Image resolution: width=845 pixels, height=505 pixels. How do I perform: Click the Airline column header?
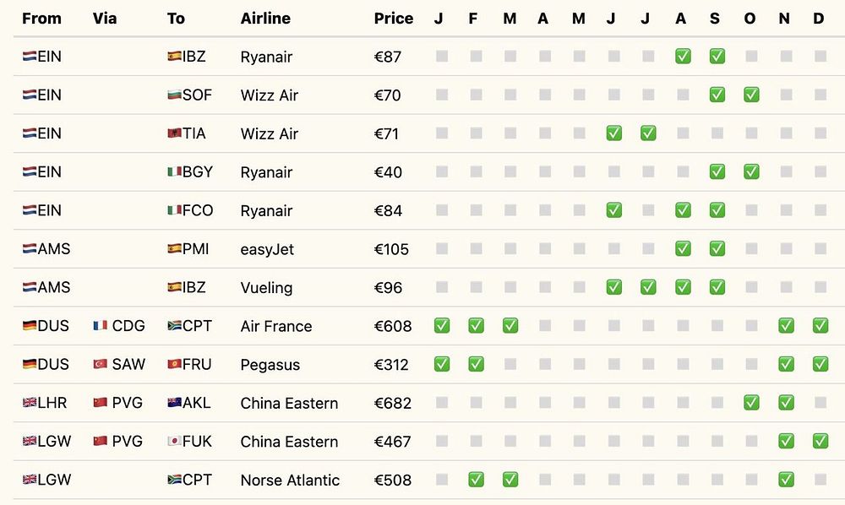click(265, 19)
